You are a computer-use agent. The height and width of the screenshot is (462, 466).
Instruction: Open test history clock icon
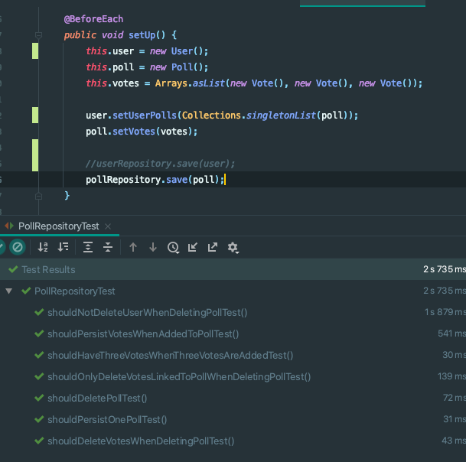point(173,248)
